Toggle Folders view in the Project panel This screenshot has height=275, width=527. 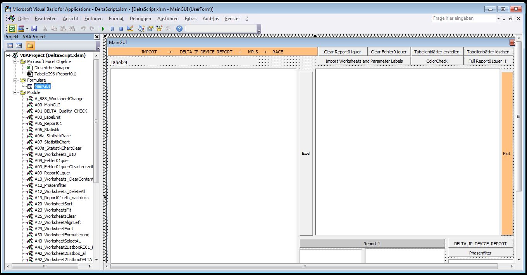(x=30, y=46)
